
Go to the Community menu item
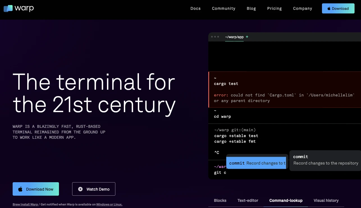point(223,8)
